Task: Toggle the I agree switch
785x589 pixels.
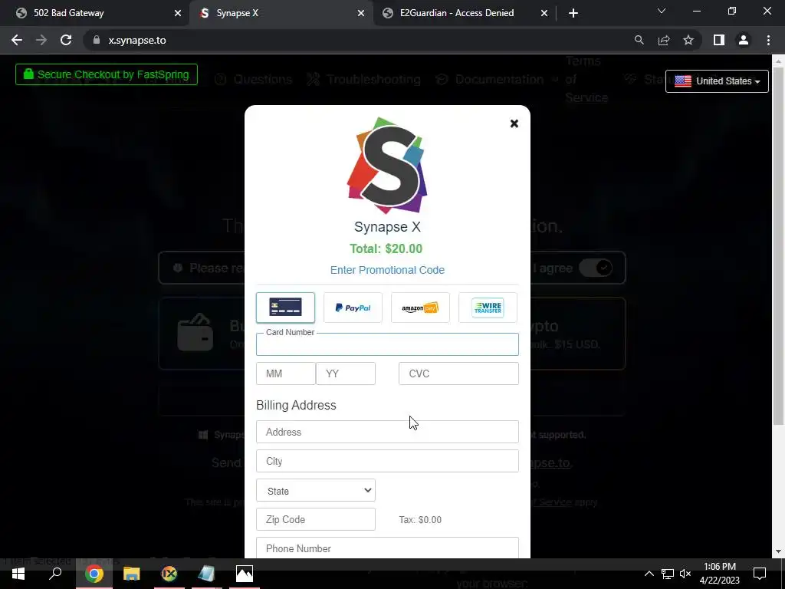Action: point(595,268)
